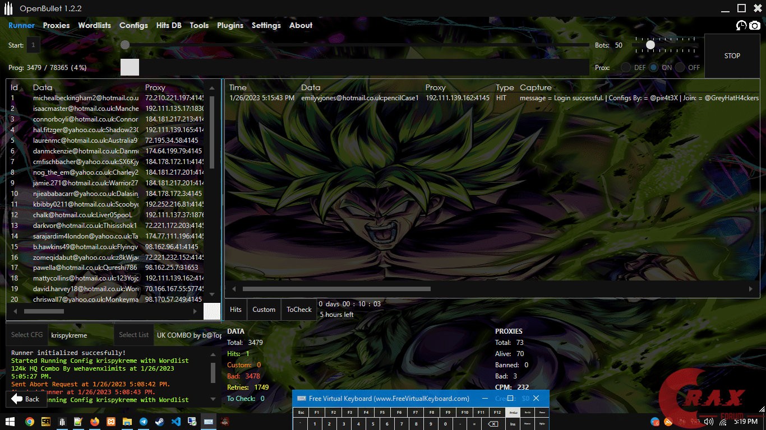Open Google Chrome from the taskbar
766x430 pixels.
29,422
